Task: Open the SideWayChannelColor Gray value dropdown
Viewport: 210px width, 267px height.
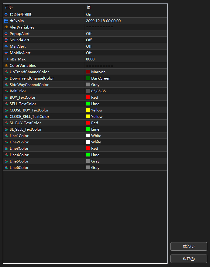Action: (x=95, y=85)
